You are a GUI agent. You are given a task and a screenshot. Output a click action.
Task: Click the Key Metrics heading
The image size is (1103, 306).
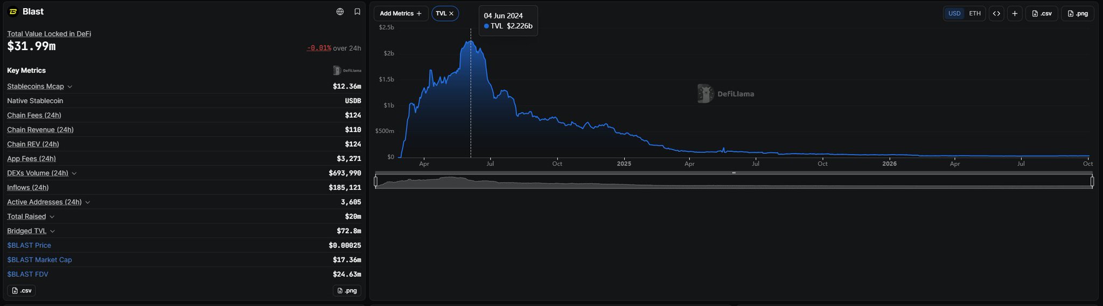[x=26, y=71]
